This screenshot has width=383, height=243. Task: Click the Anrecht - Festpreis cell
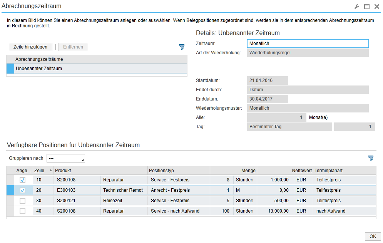[x=179, y=190]
